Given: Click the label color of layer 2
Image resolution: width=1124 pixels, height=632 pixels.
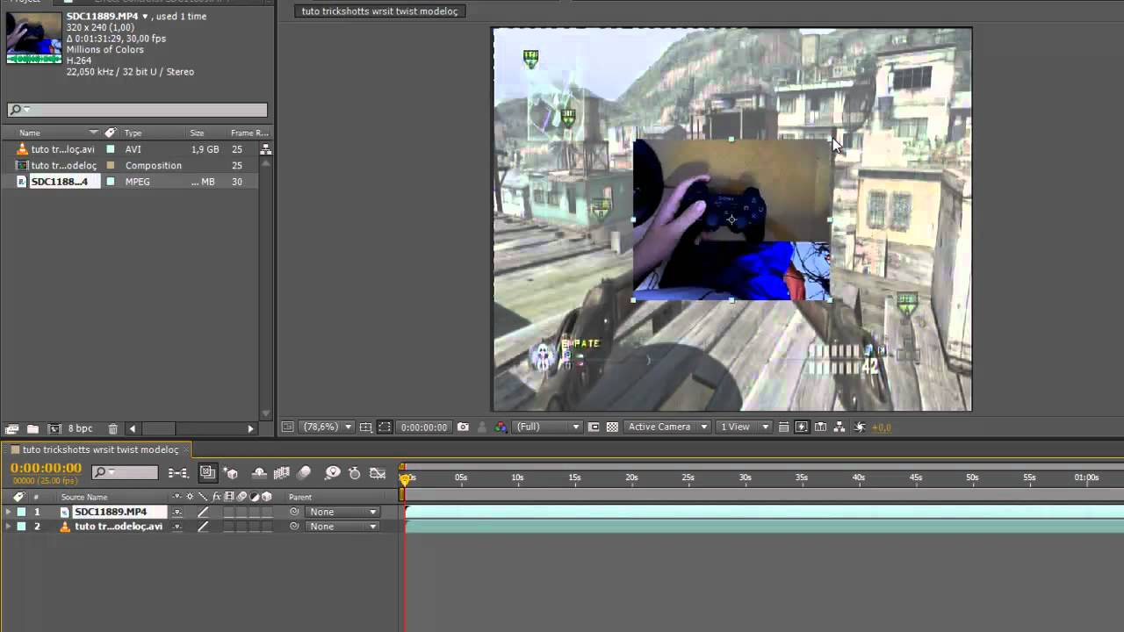Looking at the screenshot, I should (x=21, y=527).
